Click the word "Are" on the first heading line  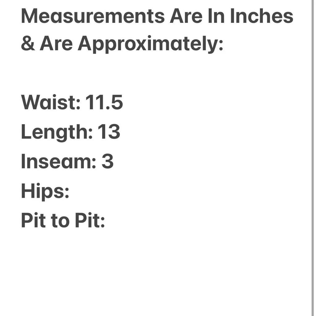pos(185,16)
